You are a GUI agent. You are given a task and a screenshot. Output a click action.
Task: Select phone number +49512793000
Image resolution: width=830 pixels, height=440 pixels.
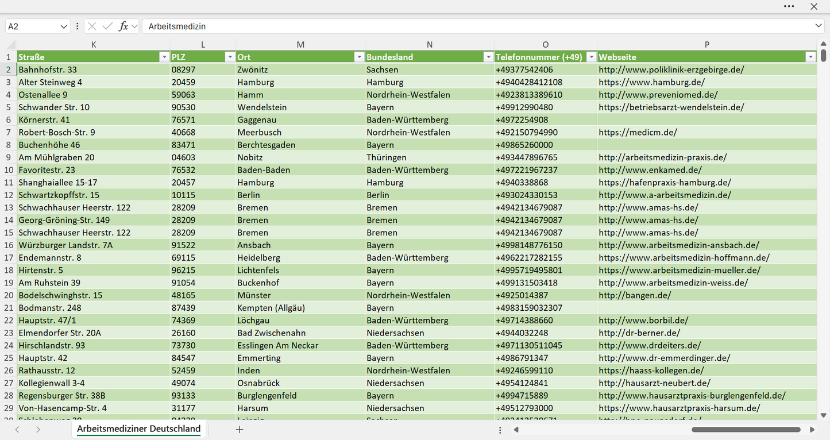(546, 408)
